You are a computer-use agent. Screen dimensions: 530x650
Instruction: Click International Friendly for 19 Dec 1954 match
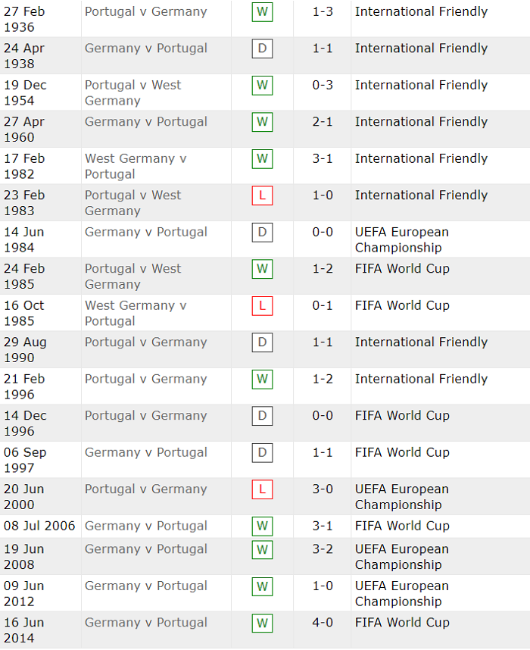point(421,86)
